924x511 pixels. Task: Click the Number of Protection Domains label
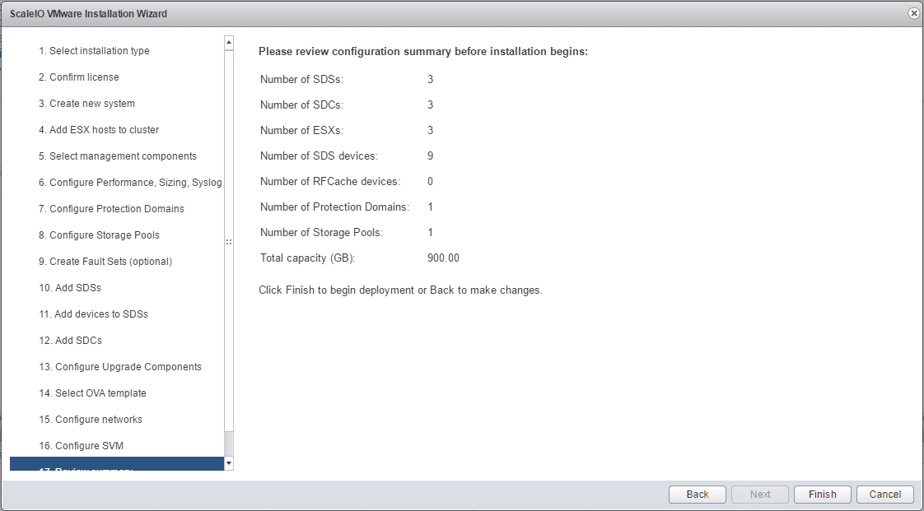(334, 207)
